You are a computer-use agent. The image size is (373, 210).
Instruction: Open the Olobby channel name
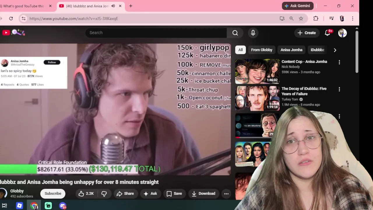coord(17,191)
